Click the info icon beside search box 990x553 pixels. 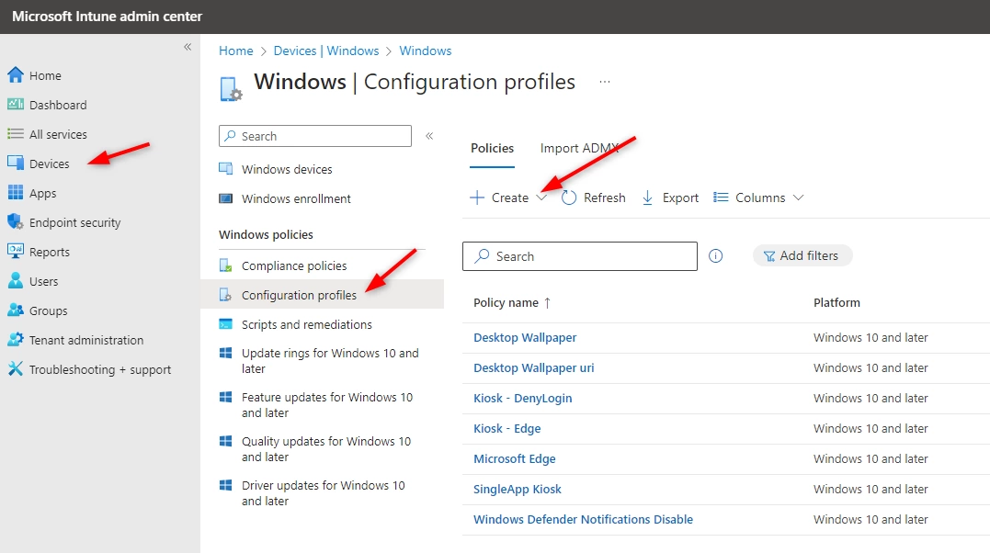pyautogui.click(x=716, y=256)
